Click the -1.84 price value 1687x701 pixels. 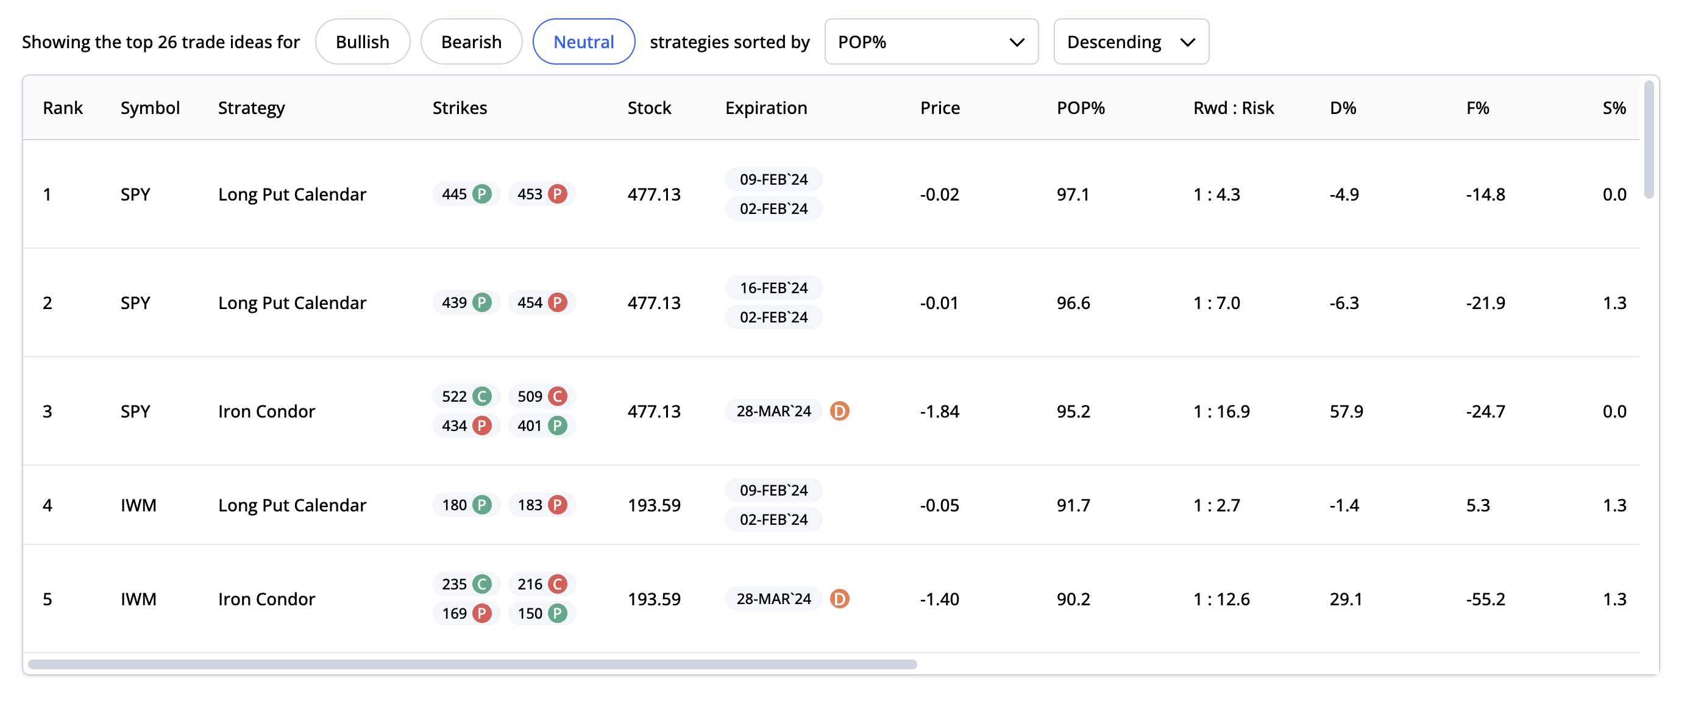(940, 411)
